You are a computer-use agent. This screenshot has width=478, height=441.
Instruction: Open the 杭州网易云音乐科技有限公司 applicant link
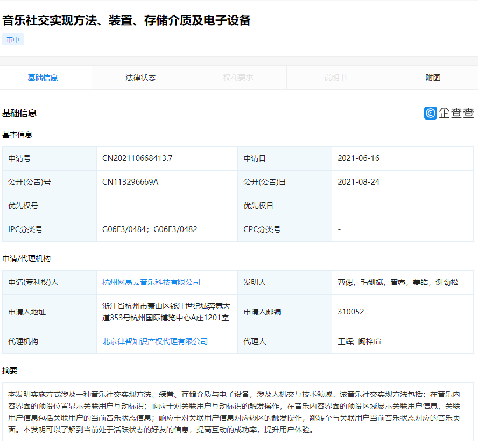(x=151, y=282)
